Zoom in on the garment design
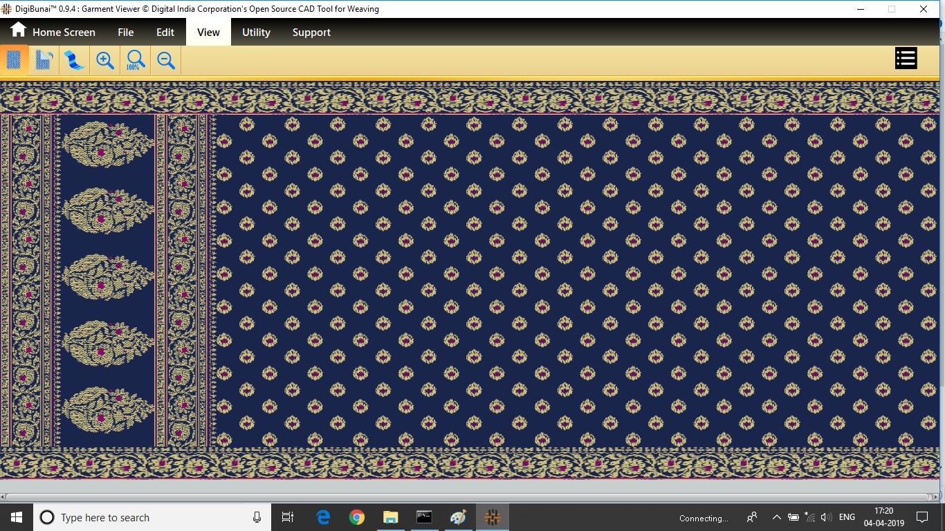The width and height of the screenshot is (945, 531). pos(105,60)
